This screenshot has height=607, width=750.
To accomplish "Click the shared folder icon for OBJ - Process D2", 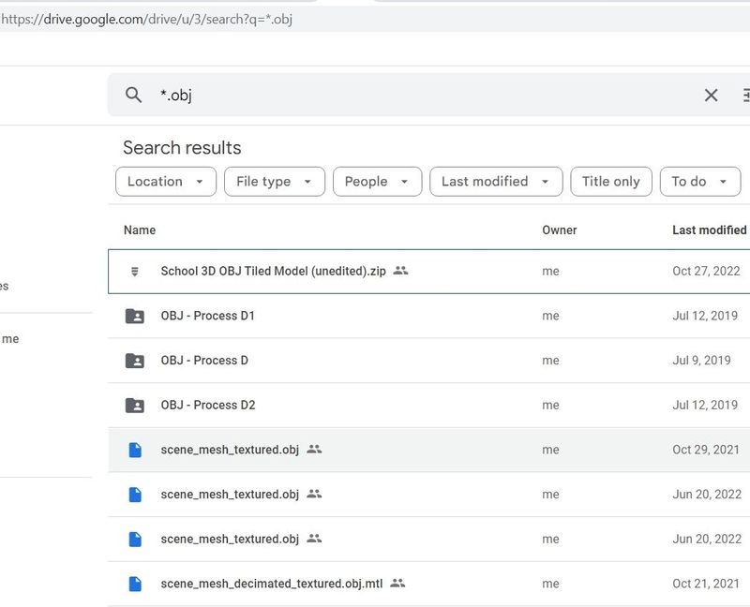I will click(x=135, y=405).
